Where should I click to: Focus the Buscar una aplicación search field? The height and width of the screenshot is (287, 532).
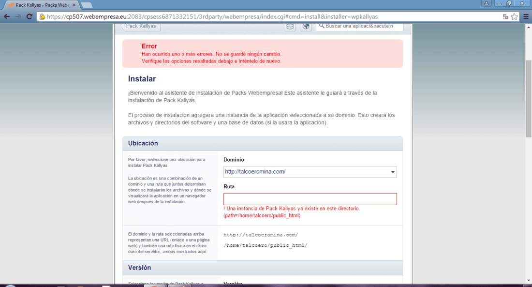[360, 26]
